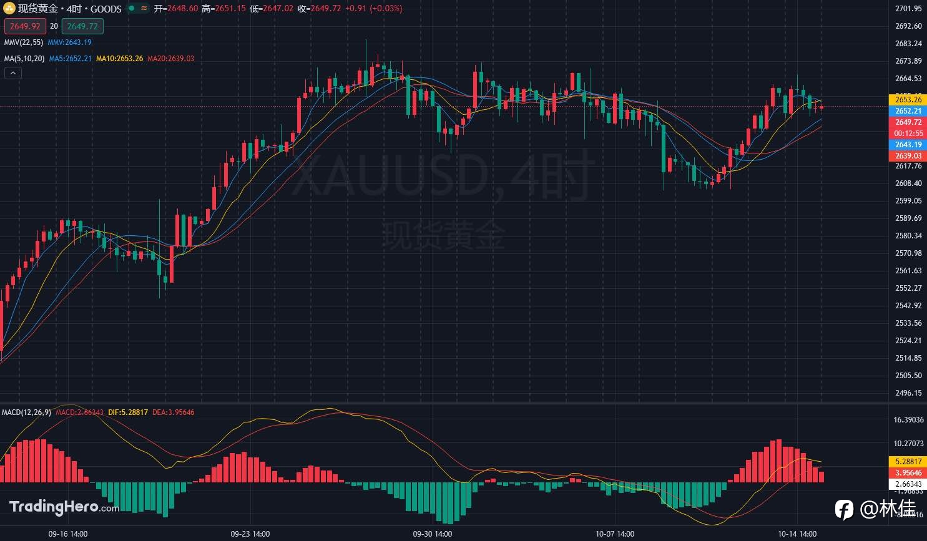The width and height of the screenshot is (927, 541).
Task: Click the orange approximate-data indicator icon
Action: point(144,9)
